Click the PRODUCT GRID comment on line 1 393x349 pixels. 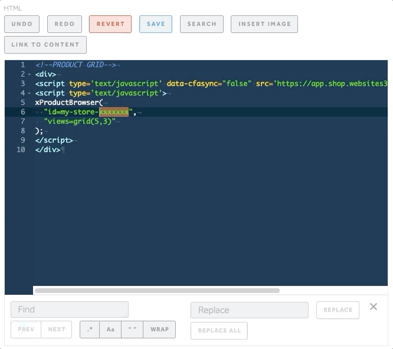coord(76,65)
